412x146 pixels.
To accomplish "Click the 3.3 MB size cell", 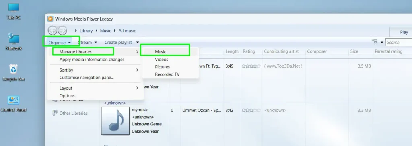I will pos(364,110).
